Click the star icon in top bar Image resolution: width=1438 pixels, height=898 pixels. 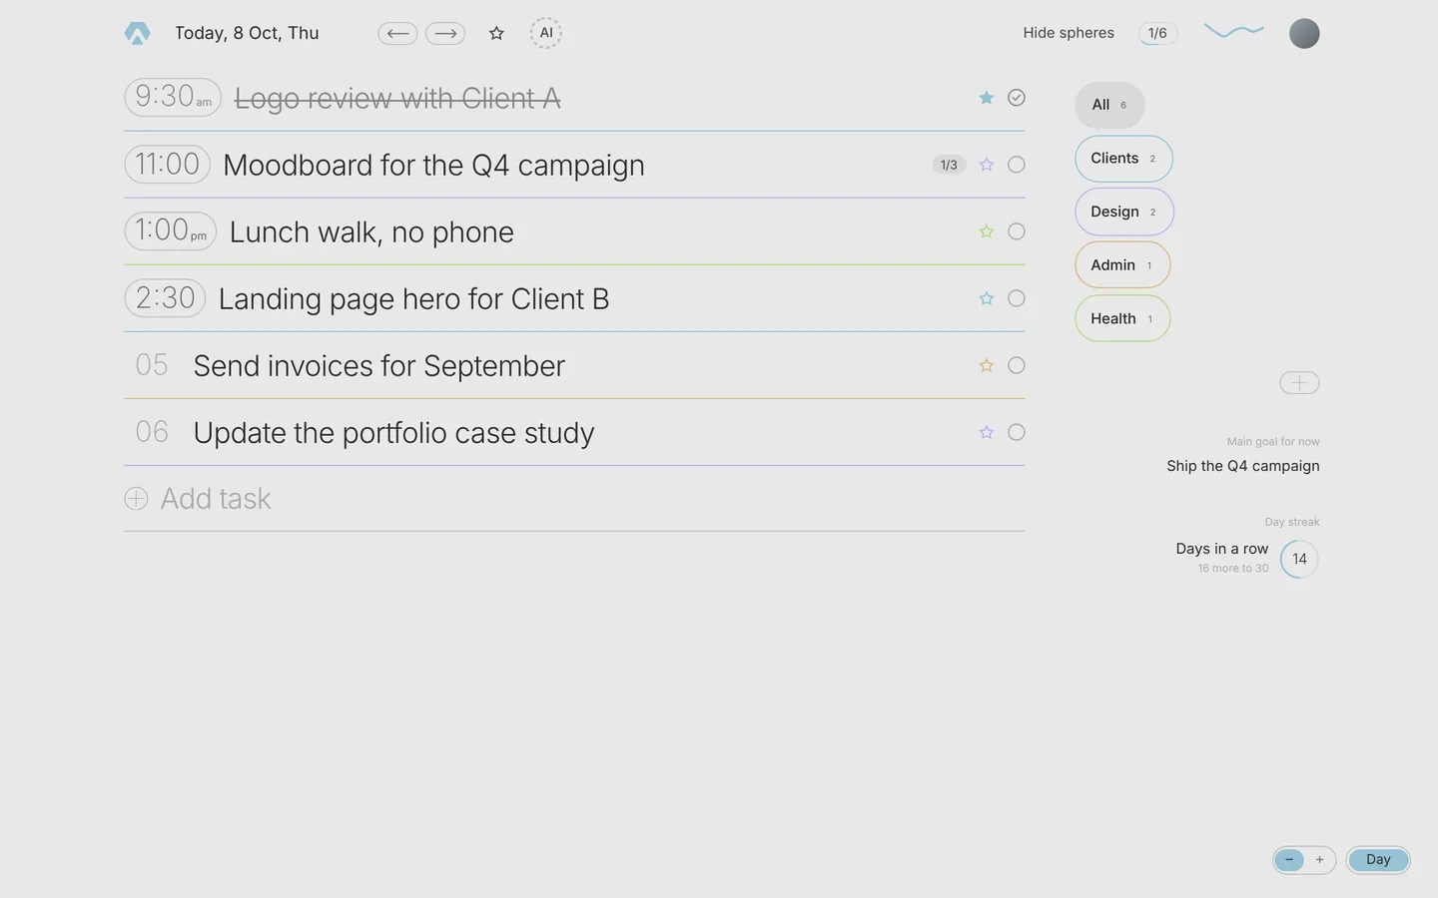coord(496,34)
